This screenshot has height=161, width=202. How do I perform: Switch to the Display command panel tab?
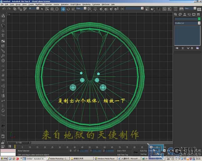point(194,14)
